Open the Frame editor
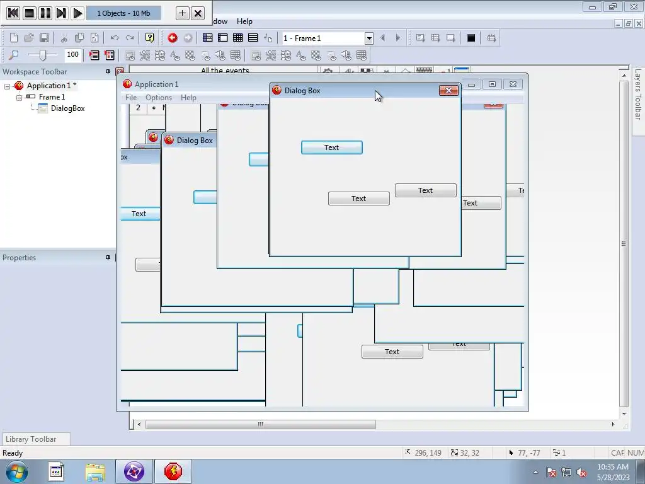Viewport: 645px width, 484px height. pos(222,38)
